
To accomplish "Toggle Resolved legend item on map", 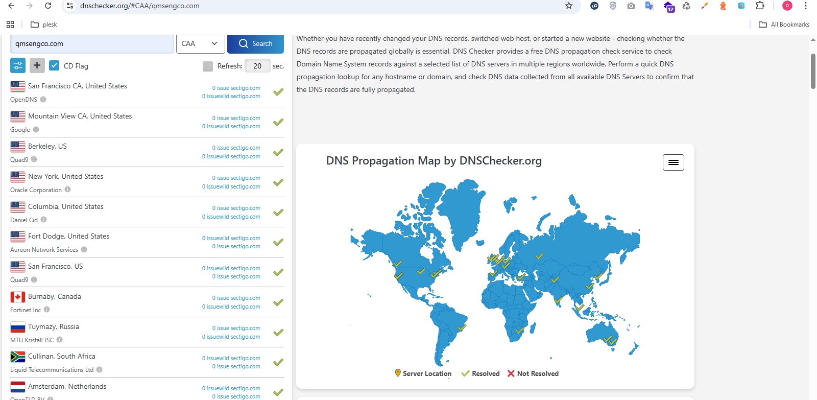I will tap(480, 373).
